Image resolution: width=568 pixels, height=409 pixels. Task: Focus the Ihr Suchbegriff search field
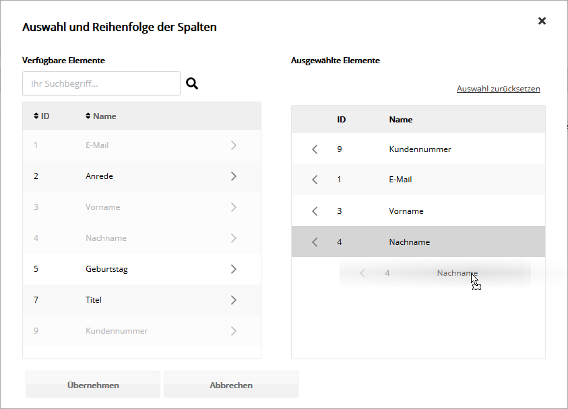coord(101,84)
